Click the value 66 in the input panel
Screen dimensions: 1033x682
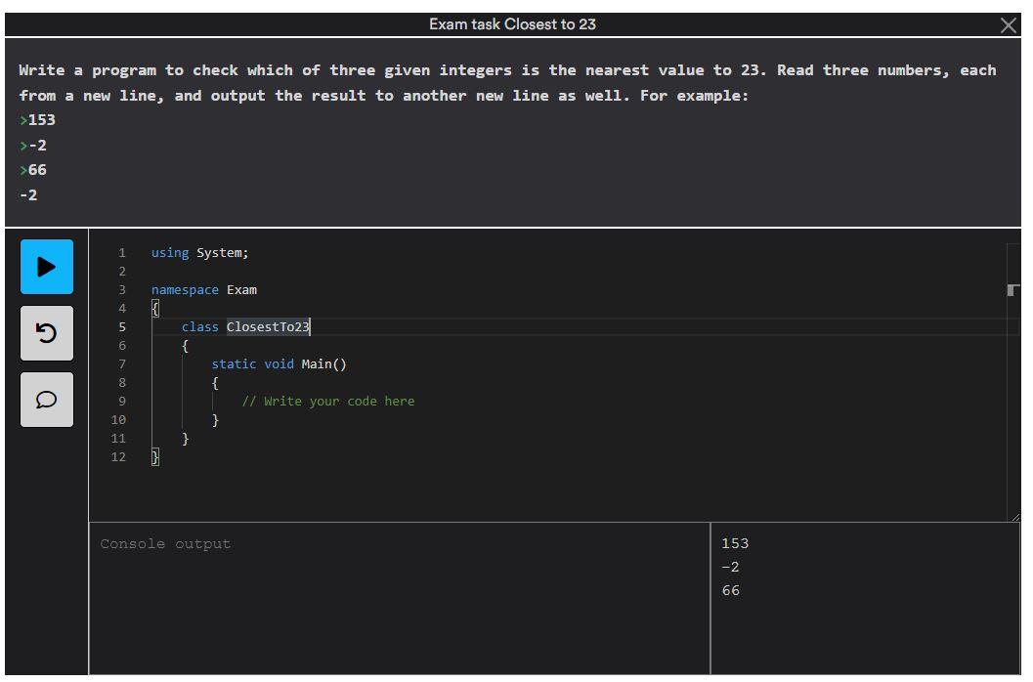click(x=731, y=590)
